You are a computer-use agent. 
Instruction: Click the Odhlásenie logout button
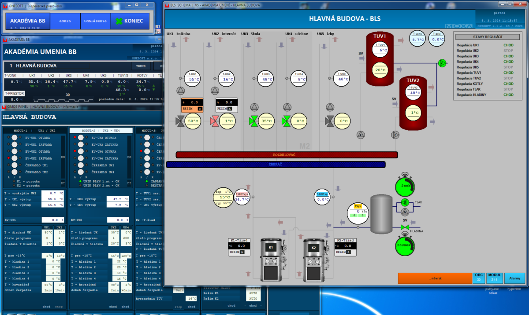point(95,21)
